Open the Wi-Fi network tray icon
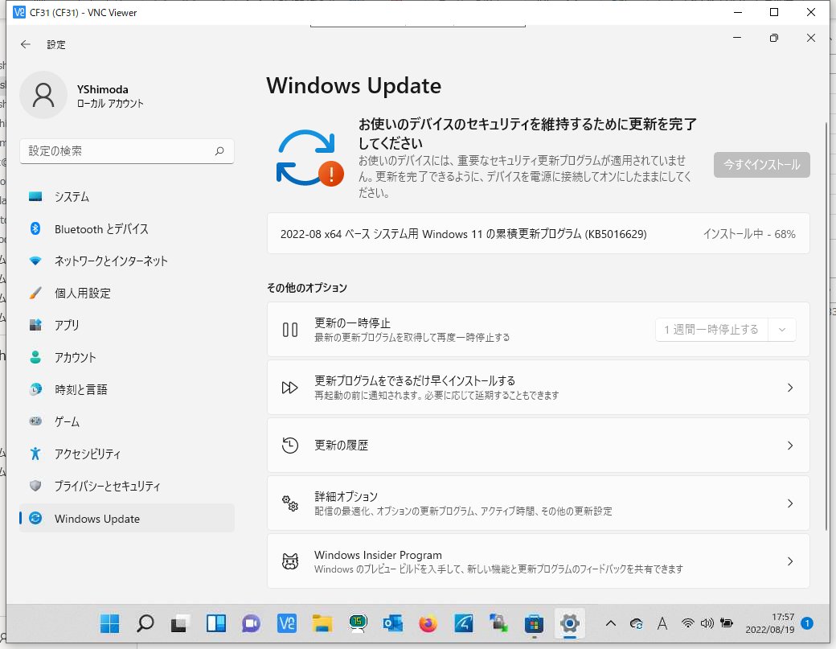836x649 pixels. coord(688,623)
